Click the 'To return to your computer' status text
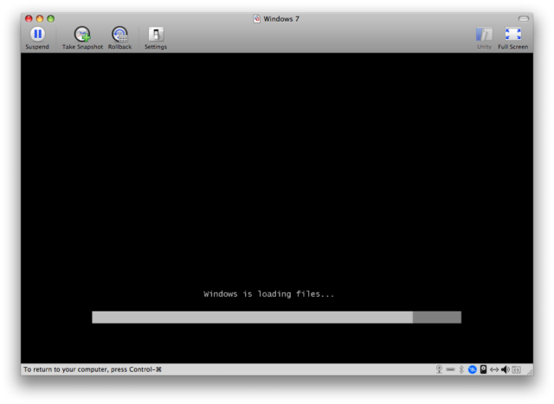554x404 pixels. 93,369
